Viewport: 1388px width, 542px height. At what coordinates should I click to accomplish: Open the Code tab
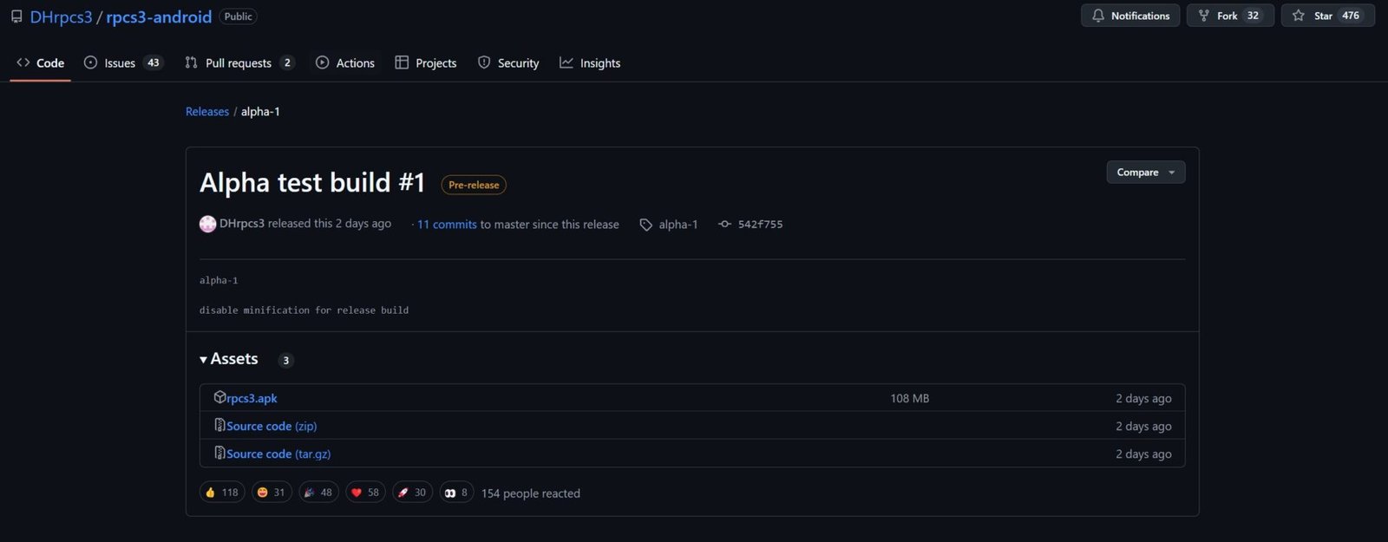[x=40, y=62]
